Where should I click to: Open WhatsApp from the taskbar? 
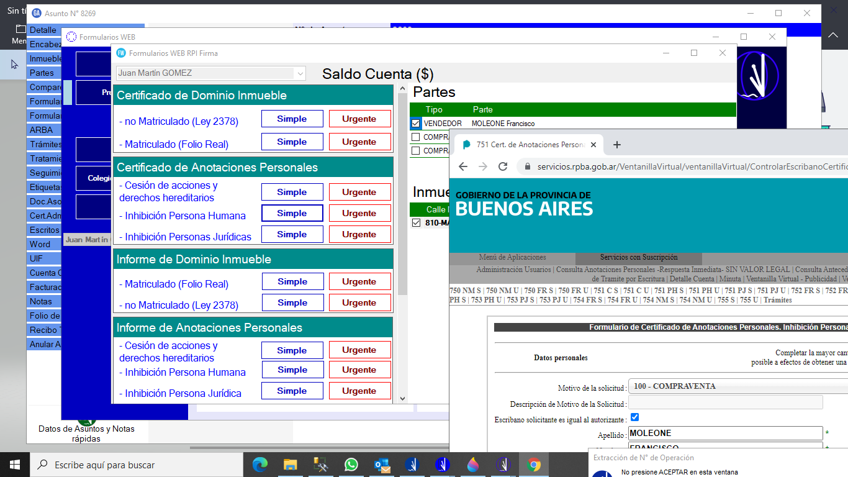point(351,465)
